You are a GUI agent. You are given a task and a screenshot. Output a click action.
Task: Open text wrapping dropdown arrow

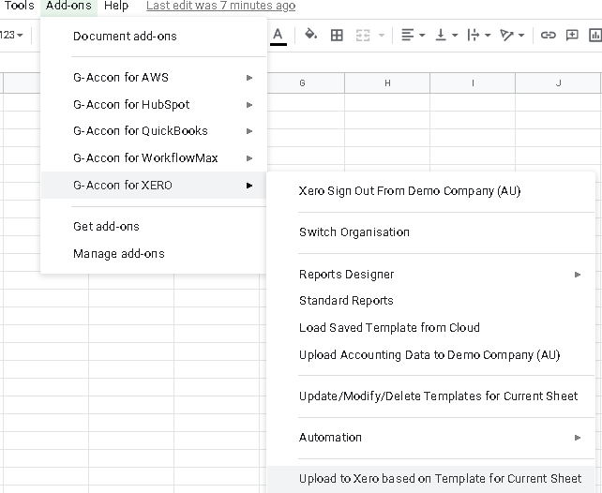pyautogui.click(x=488, y=36)
